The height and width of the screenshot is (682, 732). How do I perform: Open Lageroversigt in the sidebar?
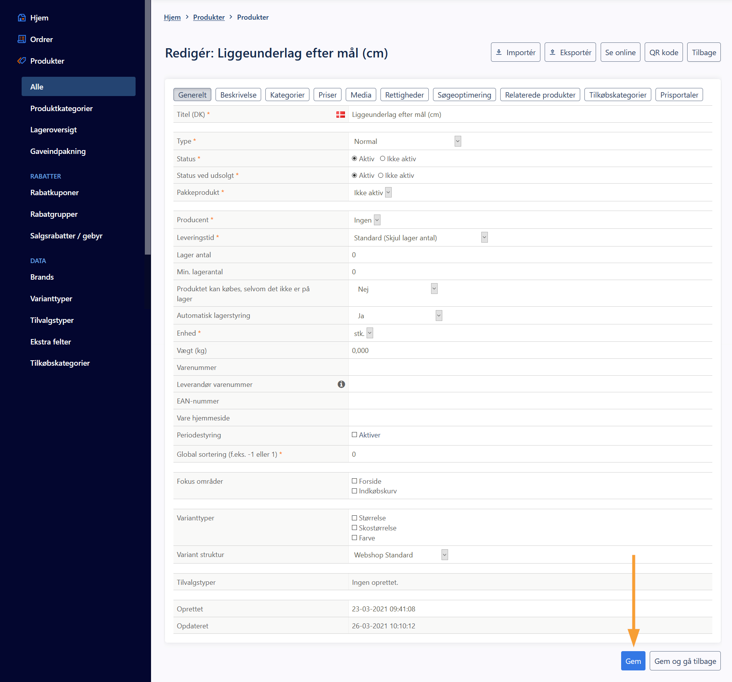(x=53, y=130)
